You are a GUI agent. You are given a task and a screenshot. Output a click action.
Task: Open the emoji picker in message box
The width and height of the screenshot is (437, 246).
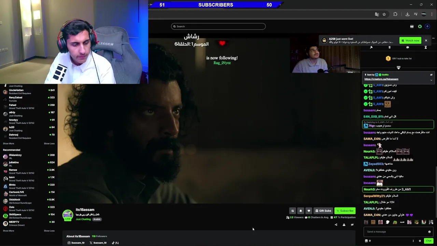tap(429, 232)
